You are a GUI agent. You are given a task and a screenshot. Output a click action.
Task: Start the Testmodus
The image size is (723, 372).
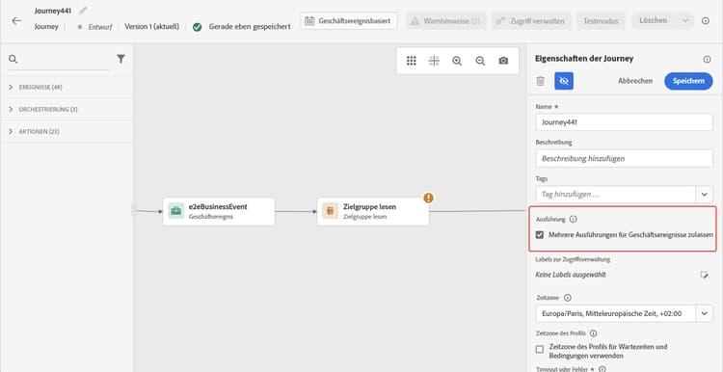point(600,21)
